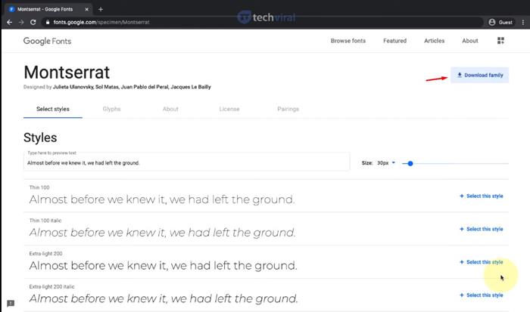Switch to the Select styles tab

(x=53, y=109)
